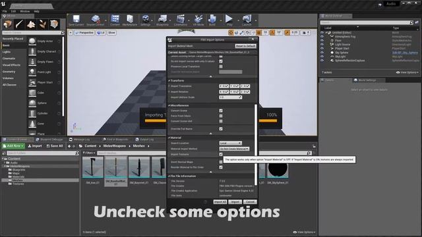Open the Settings toolbar icon
The height and width of the screenshot is (237, 422).
click(145, 20)
